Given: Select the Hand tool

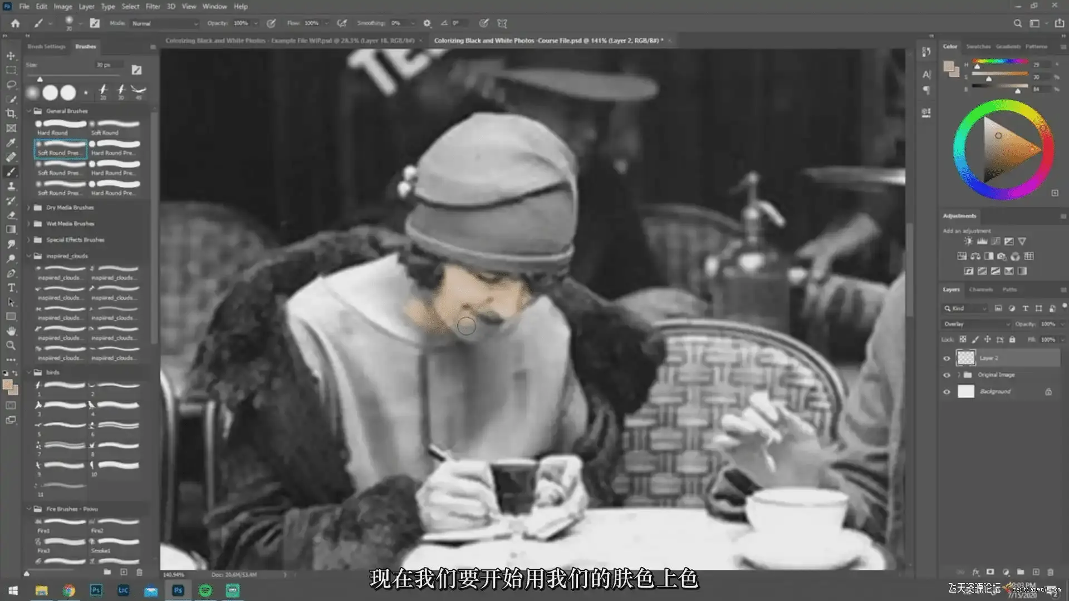Looking at the screenshot, I should (11, 331).
